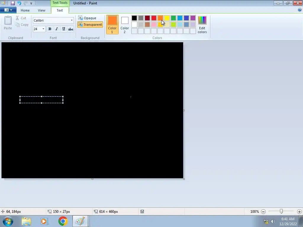Viewport: 303px width, 227px height.
Task: Switch to the View ribbon tab
Action: click(x=41, y=10)
